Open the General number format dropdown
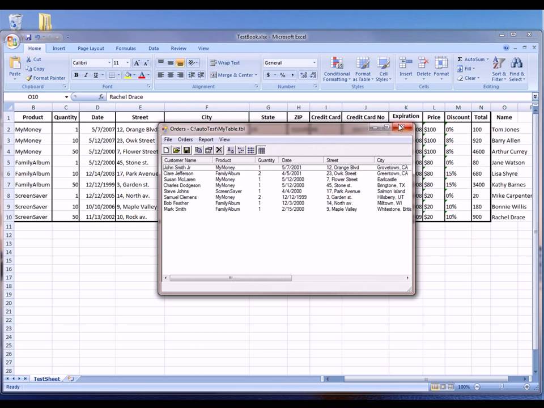This screenshot has height=408, width=544. 314,63
